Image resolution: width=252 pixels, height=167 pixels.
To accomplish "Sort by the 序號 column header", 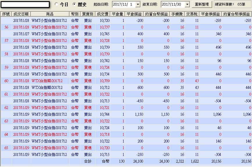I will pos(6,14).
